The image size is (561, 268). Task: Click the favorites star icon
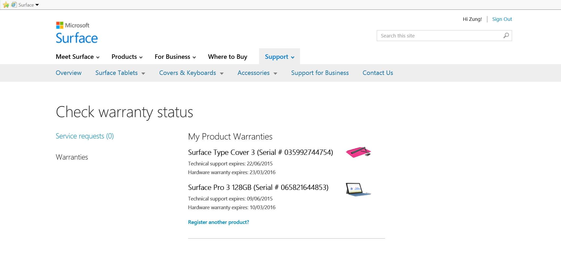coord(6,5)
